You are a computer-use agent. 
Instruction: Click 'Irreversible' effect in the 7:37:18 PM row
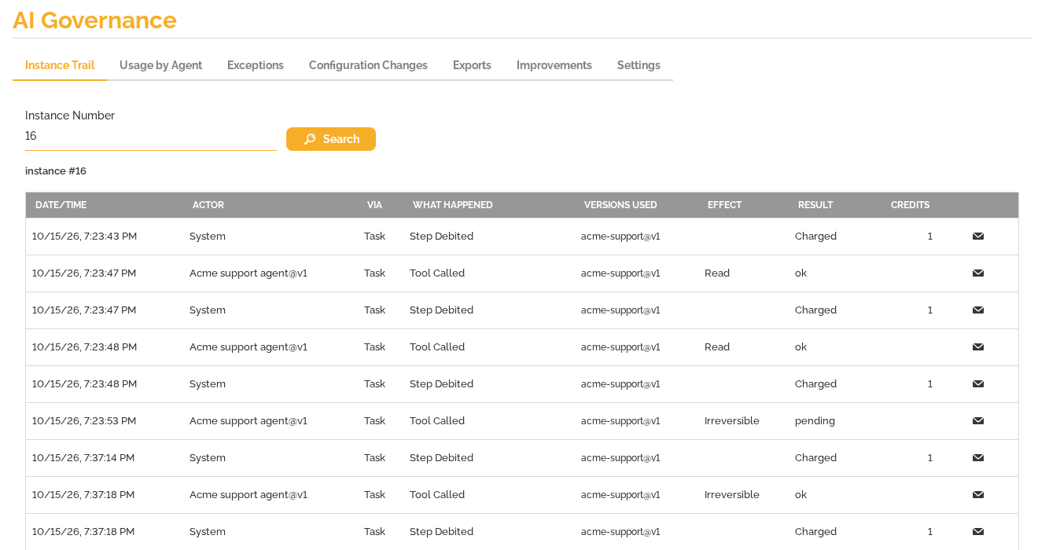732,495
